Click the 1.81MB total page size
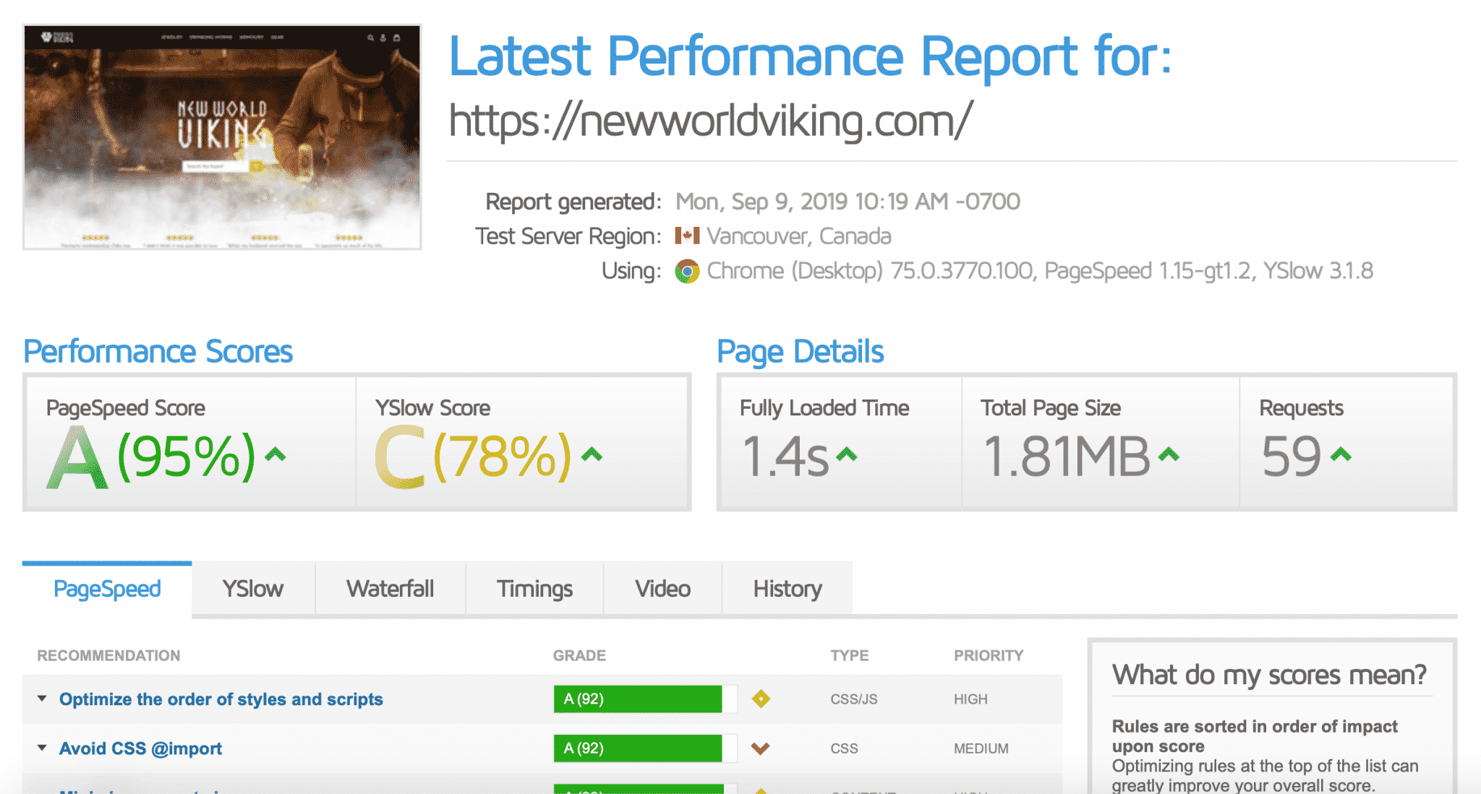The image size is (1481, 794). [1067, 457]
